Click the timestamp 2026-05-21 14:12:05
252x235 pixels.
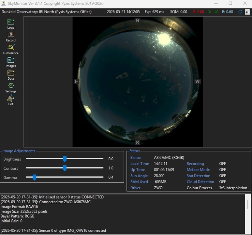click(123, 12)
